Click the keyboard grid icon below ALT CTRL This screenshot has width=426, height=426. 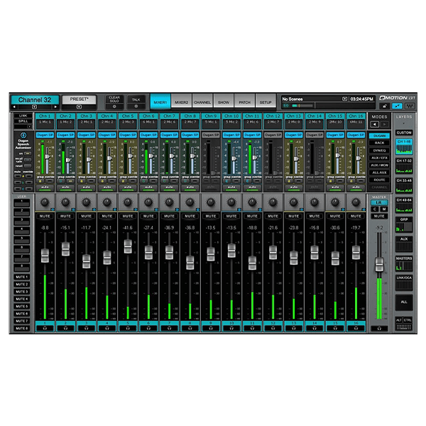click(404, 327)
